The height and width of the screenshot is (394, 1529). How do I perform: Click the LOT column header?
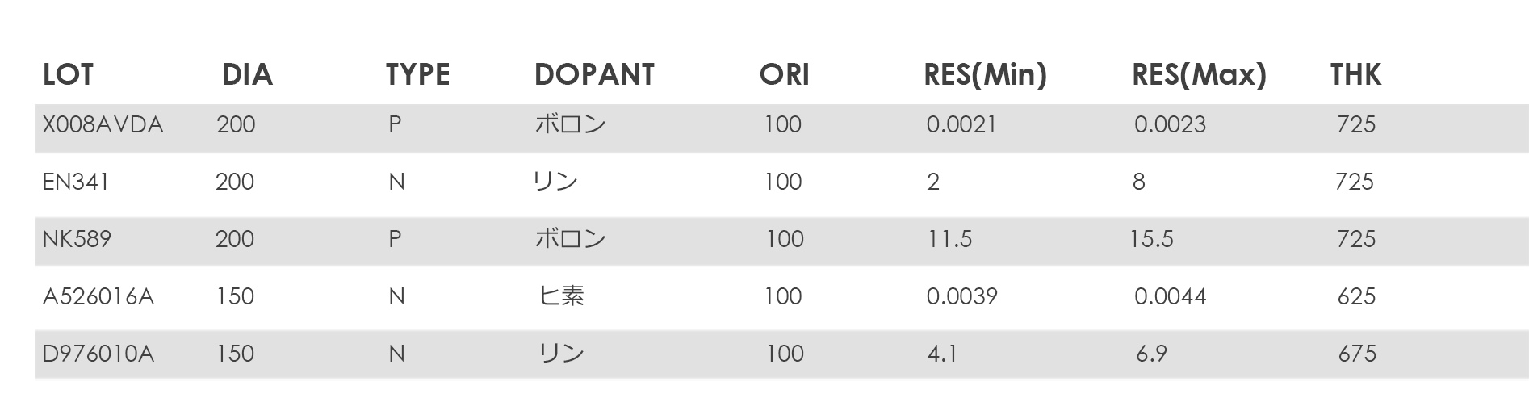(68, 75)
